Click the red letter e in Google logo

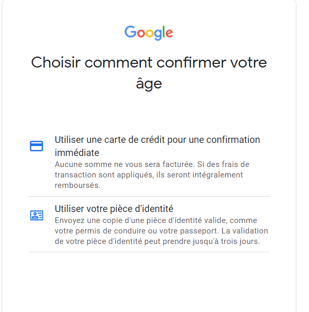(169, 33)
